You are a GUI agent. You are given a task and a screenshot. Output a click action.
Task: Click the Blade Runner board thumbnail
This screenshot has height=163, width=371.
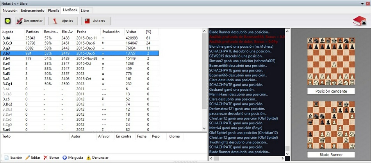coord(331,125)
